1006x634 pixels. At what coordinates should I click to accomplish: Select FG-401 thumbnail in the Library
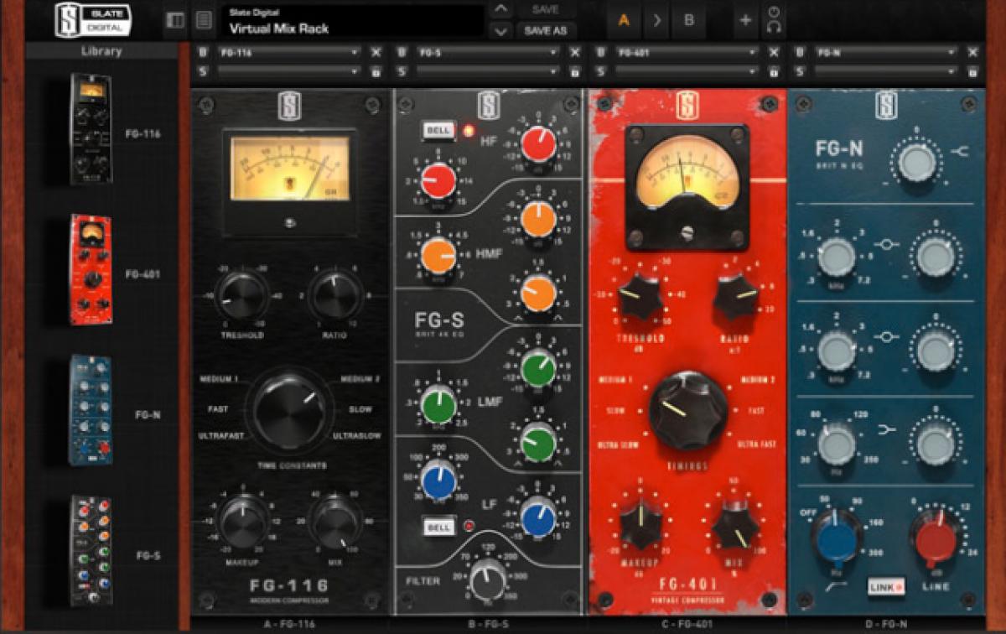tap(91, 269)
